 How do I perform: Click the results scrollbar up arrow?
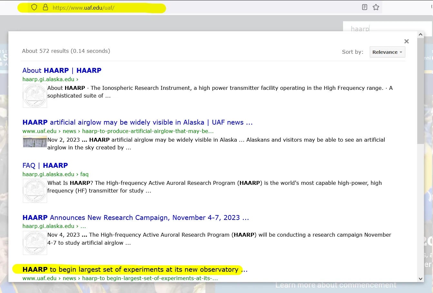[420, 34]
